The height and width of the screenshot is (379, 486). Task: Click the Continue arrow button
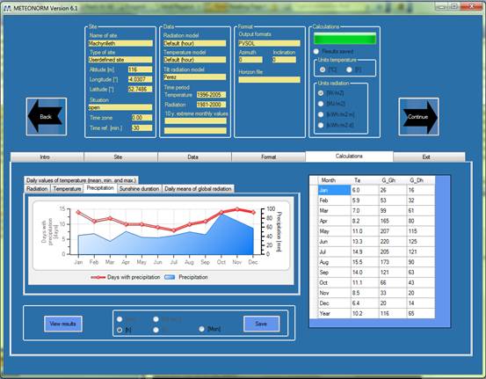(418, 117)
